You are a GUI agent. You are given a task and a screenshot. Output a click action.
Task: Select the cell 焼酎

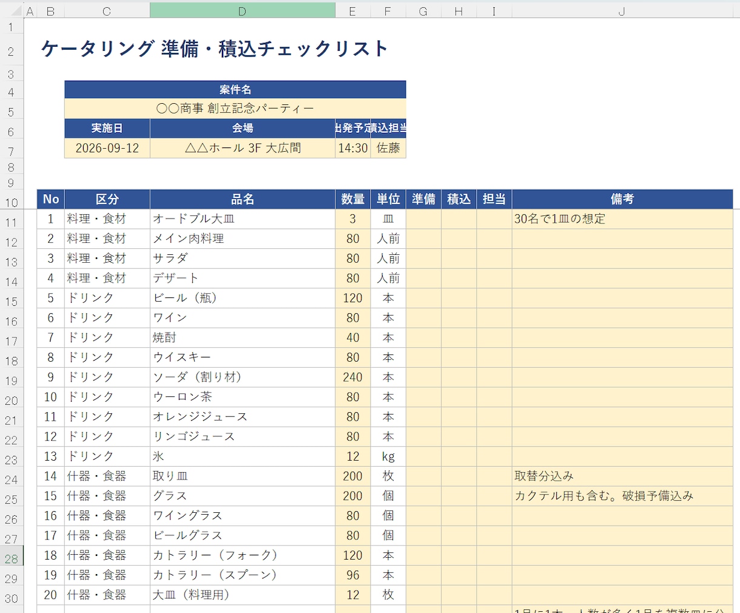point(243,338)
